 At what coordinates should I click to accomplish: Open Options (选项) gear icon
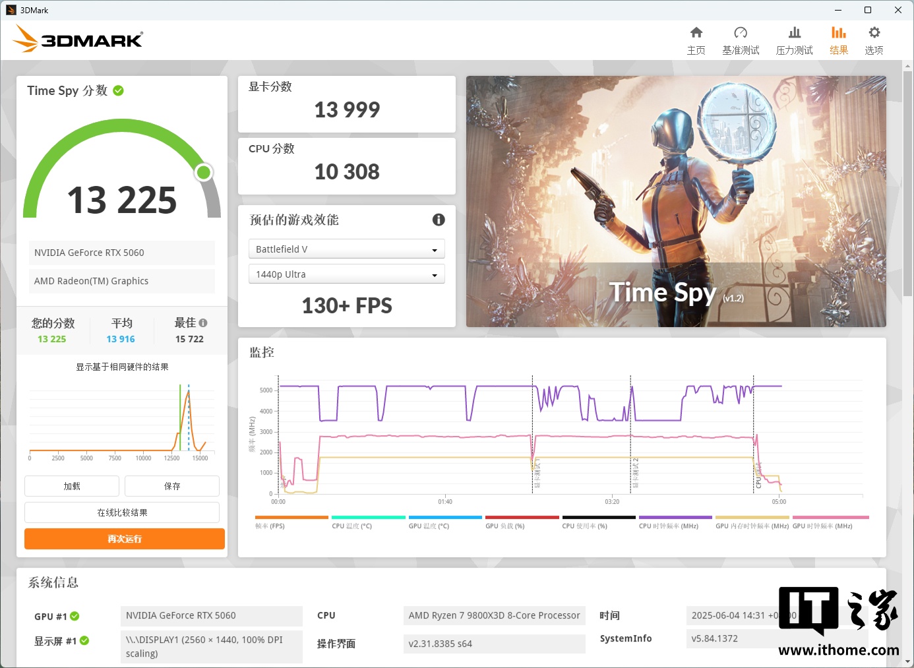pyautogui.click(x=874, y=33)
